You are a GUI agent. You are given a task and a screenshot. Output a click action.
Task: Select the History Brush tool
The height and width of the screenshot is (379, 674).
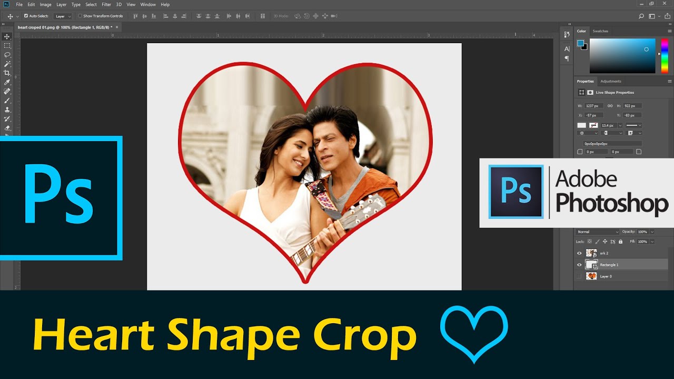point(7,118)
